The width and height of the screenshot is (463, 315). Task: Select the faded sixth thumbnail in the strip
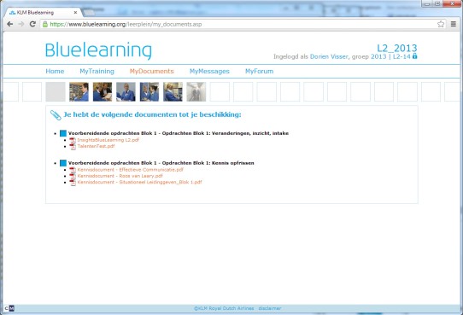click(196, 91)
